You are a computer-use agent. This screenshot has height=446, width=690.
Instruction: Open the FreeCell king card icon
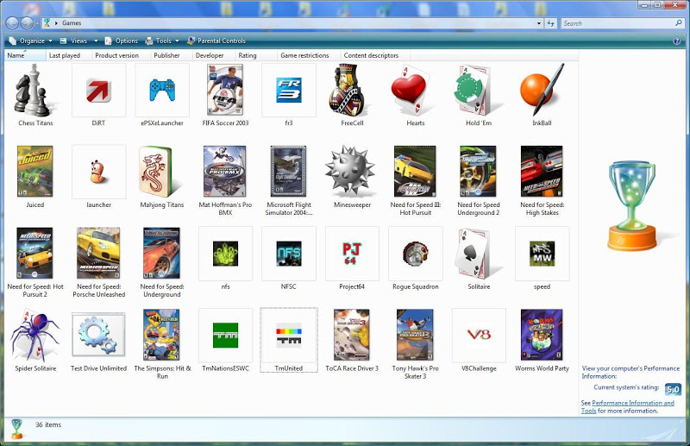click(x=348, y=90)
